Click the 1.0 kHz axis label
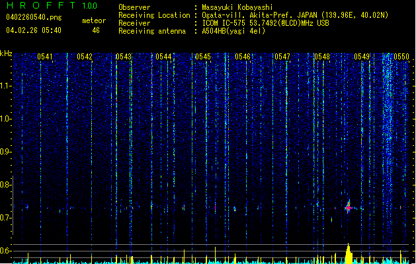The image size is (416, 264). tap(5, 119)
